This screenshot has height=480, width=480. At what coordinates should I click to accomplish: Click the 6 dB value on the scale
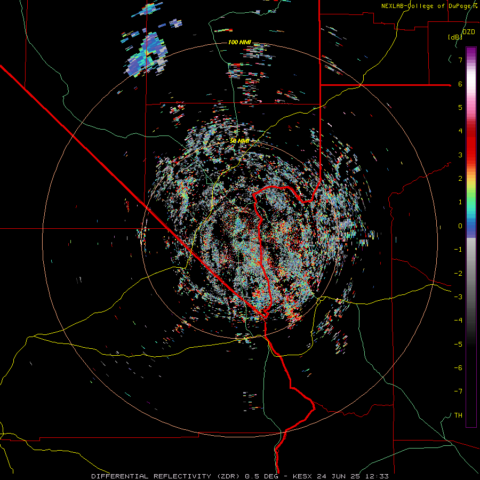[x=460, y=84]
